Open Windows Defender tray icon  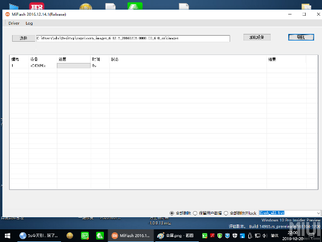(235, 235)
